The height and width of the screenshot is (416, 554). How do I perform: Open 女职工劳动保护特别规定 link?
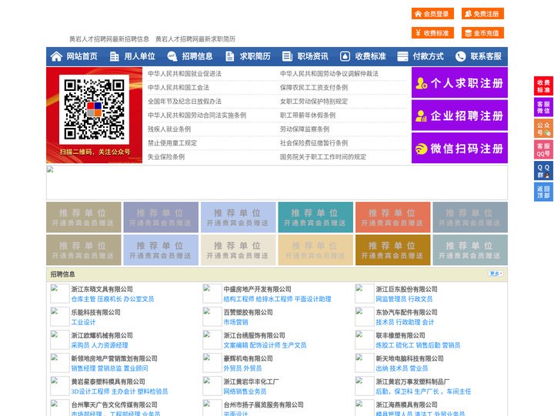[314, 102]
